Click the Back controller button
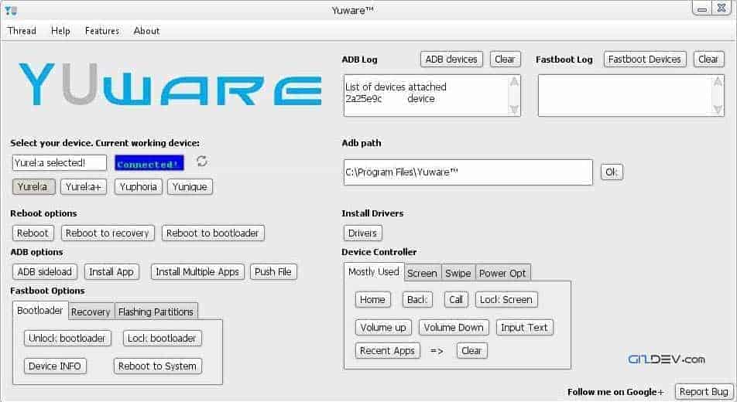 click(x=417, y=300)
